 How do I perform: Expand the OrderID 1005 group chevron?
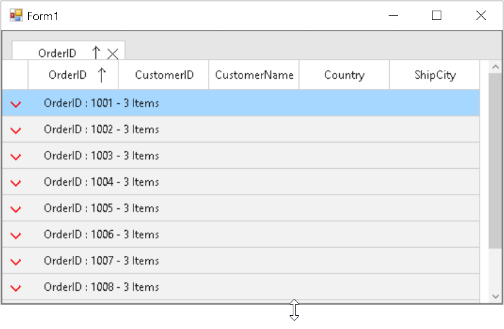(16, 209)
